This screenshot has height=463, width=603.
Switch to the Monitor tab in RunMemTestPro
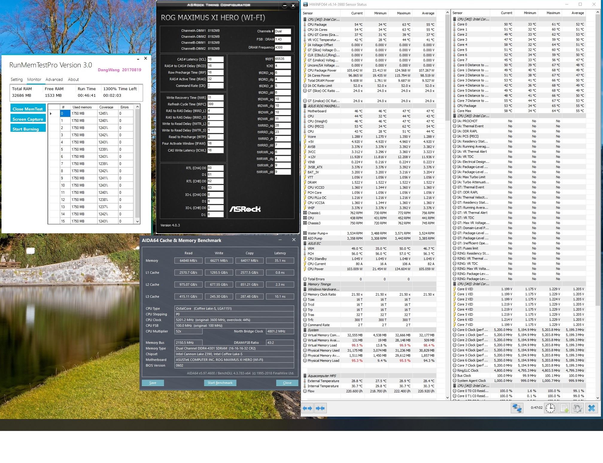[x=34, y=79]
